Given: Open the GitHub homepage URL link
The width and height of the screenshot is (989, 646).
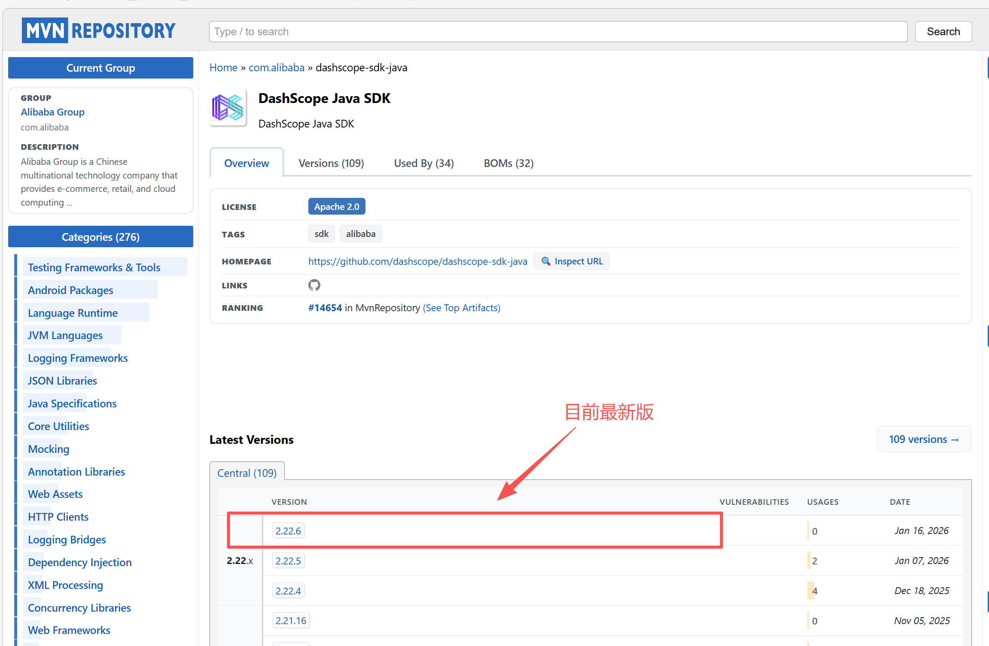Looking at the screenshot, I should coord(417,261).
